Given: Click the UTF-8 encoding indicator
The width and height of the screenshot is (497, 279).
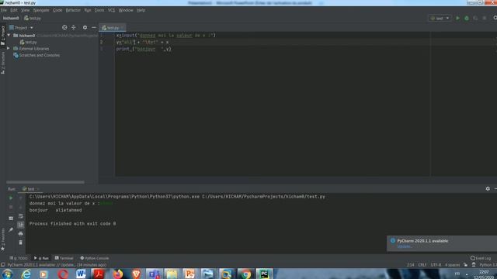Looking at the screenshot, I should point(436,265).
